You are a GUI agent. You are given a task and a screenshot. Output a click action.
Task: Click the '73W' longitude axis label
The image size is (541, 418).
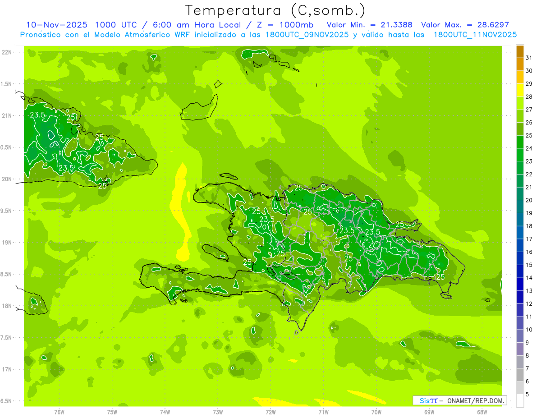click(x=218, y=412)
